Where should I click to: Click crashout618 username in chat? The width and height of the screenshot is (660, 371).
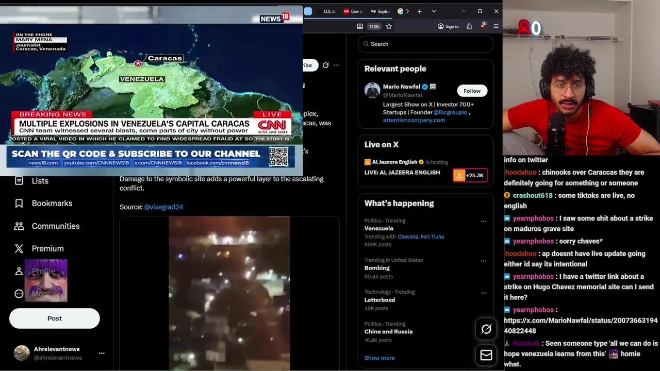[x=532, y=195]
